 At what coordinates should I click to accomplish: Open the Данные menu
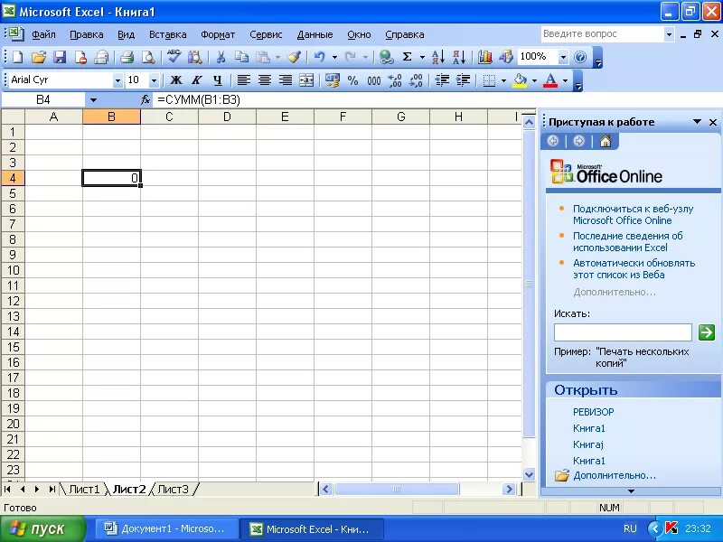coord(315,34)
